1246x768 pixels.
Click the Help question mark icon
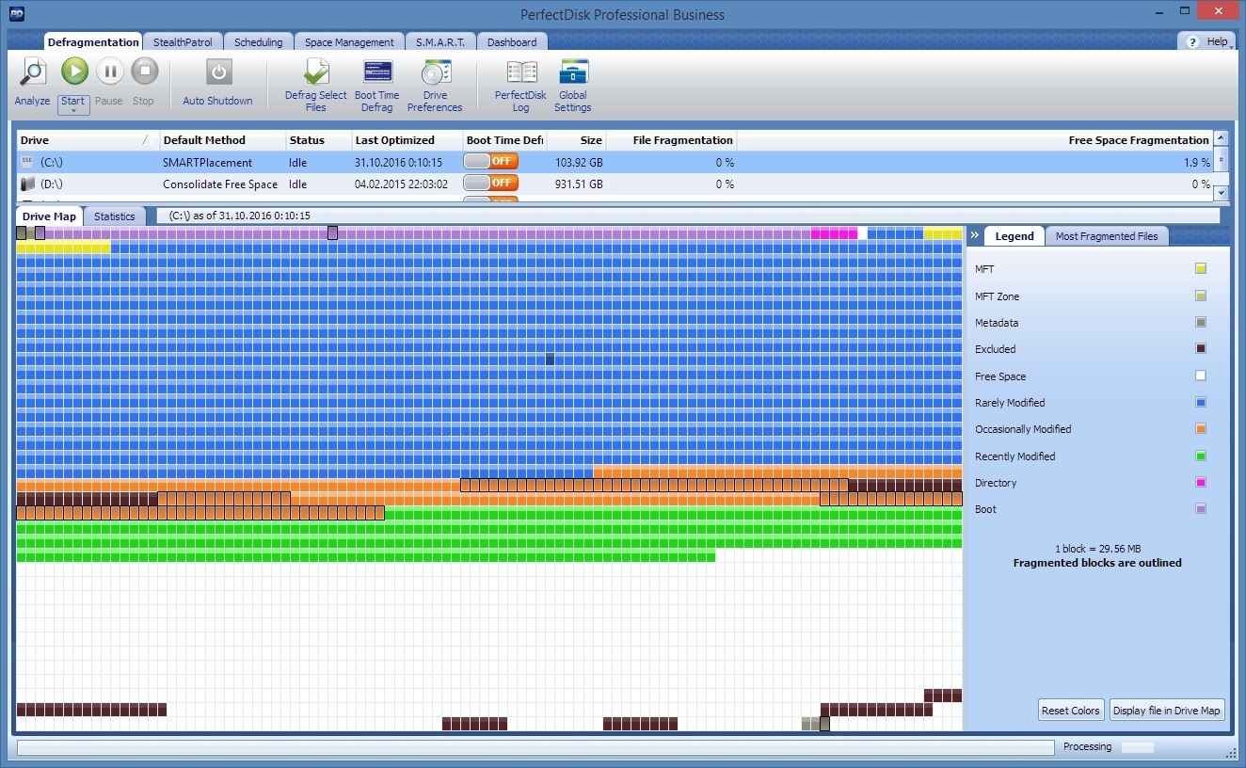(x=1192, y=42)
